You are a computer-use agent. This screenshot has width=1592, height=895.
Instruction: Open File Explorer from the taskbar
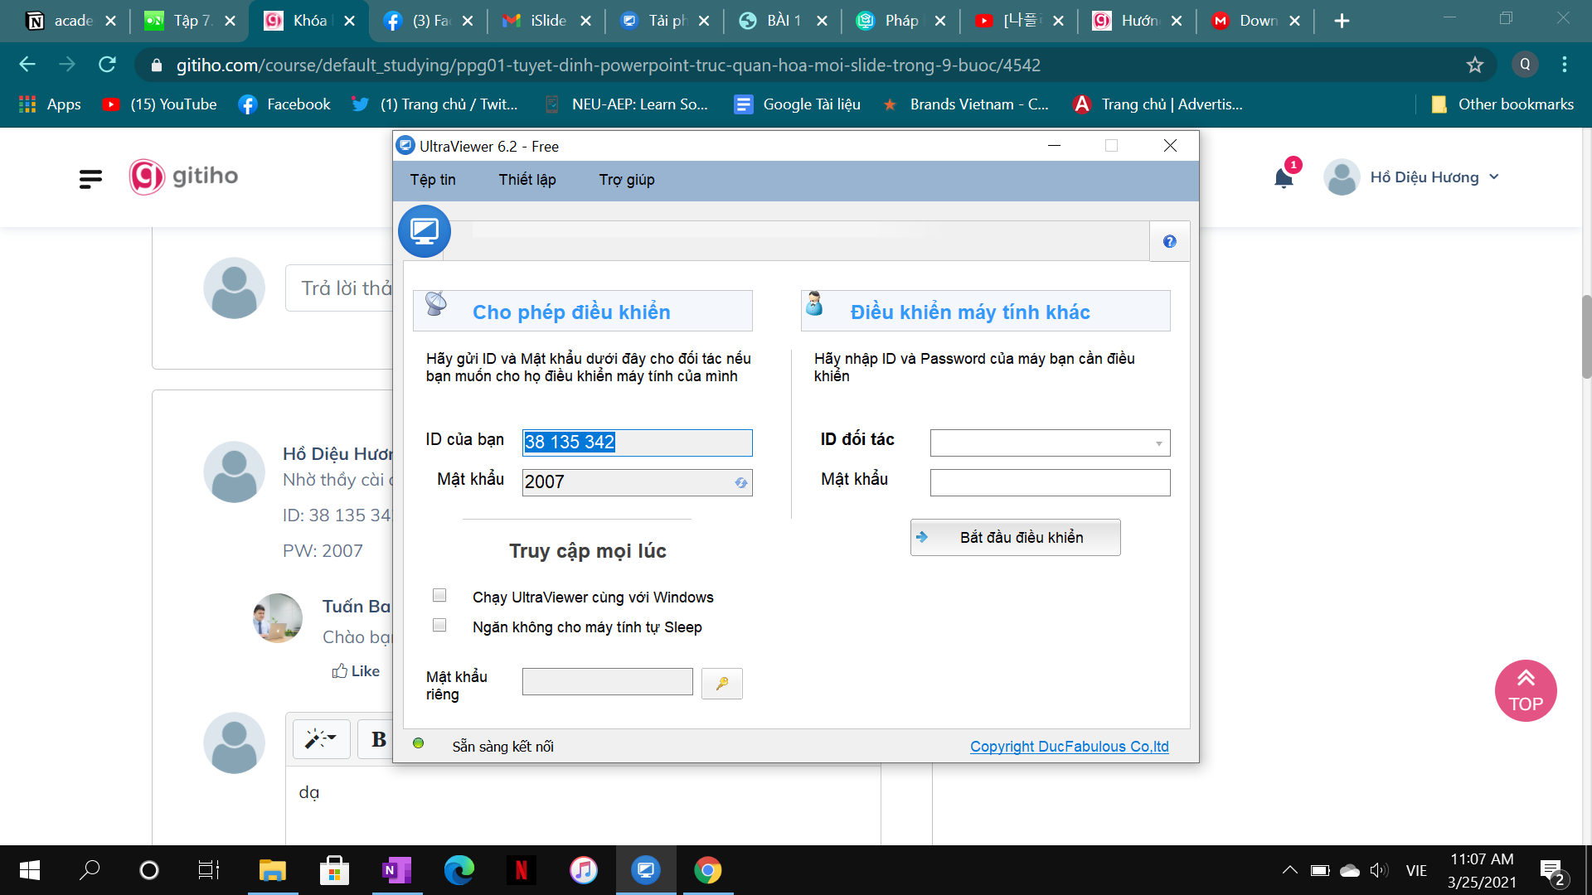coord(273,870)
